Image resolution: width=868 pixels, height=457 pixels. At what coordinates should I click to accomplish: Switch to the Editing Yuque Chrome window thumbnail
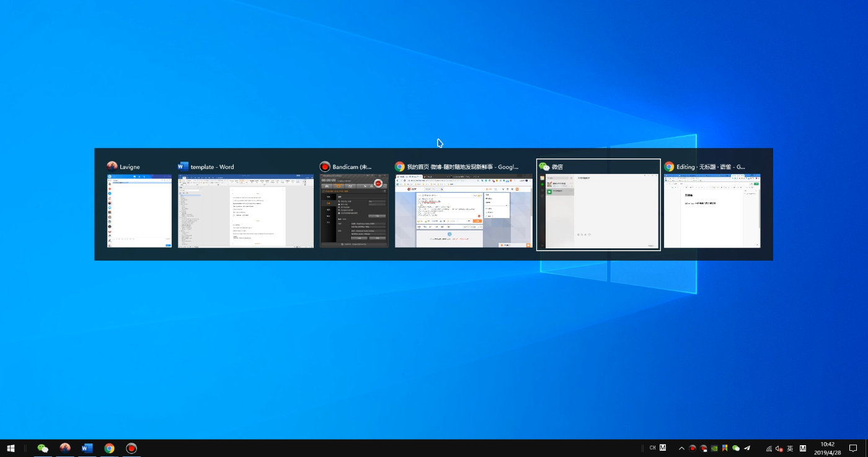point(712,211)
